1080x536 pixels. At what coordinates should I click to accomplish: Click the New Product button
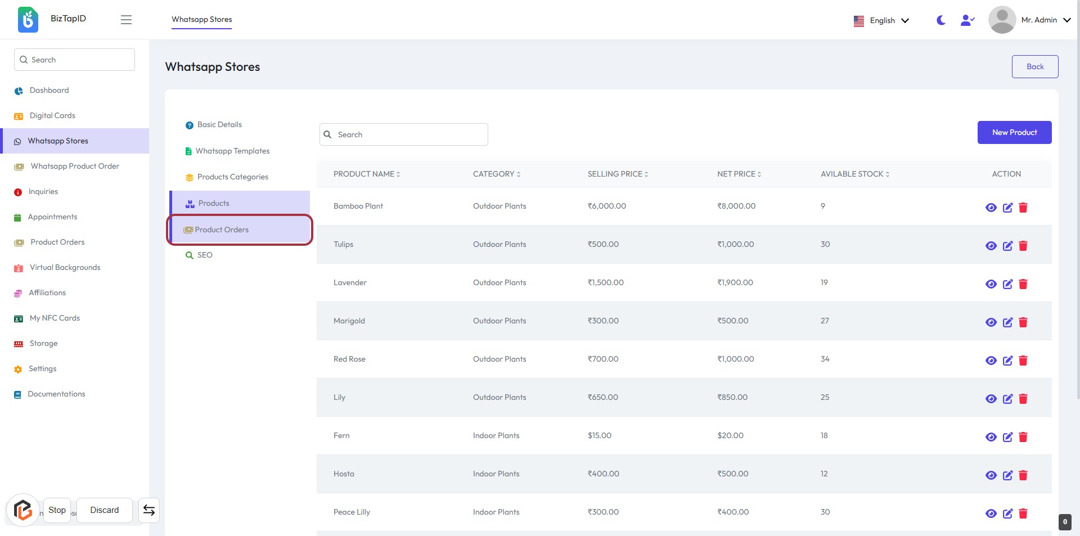pyautogui.click(x=1014, y=133)
